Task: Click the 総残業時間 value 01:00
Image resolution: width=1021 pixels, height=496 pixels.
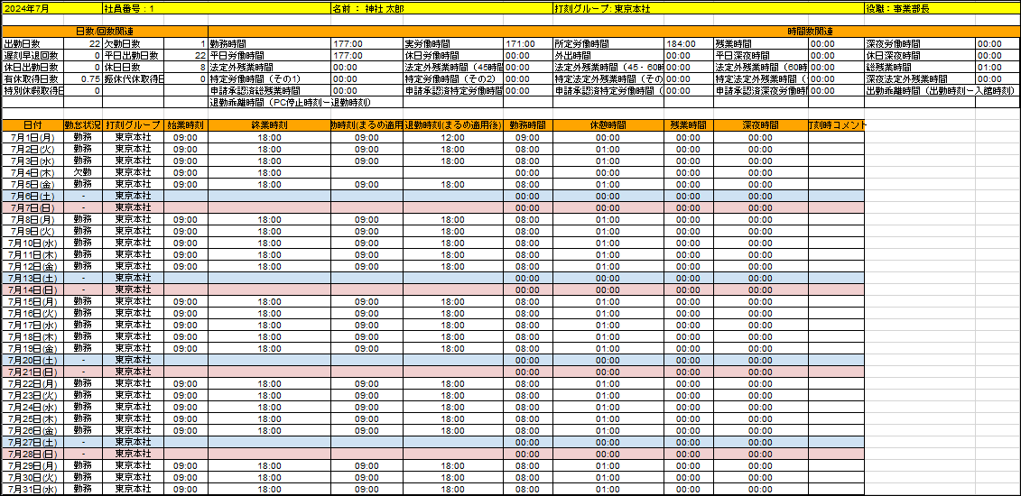Action: 989,67
